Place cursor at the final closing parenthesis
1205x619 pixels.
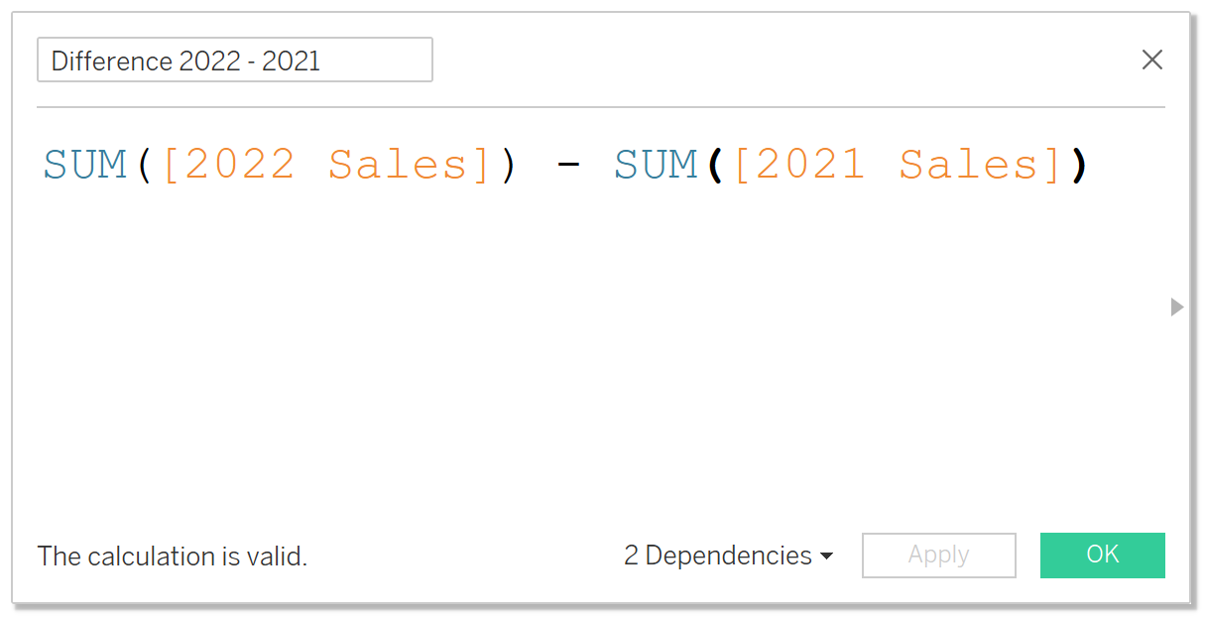pyautogui.click(x=1079, y=165)
